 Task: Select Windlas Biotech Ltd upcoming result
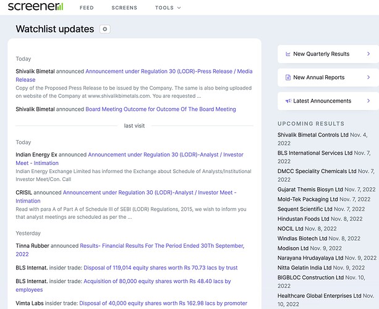302,239
